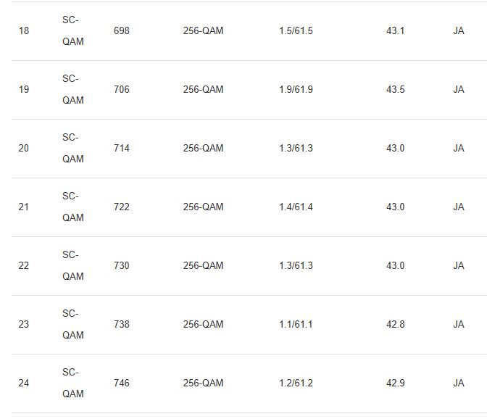Click the 256-QAM modulation cell for channel 21
The width and height of the screenshot is (487, 419).
203,207
